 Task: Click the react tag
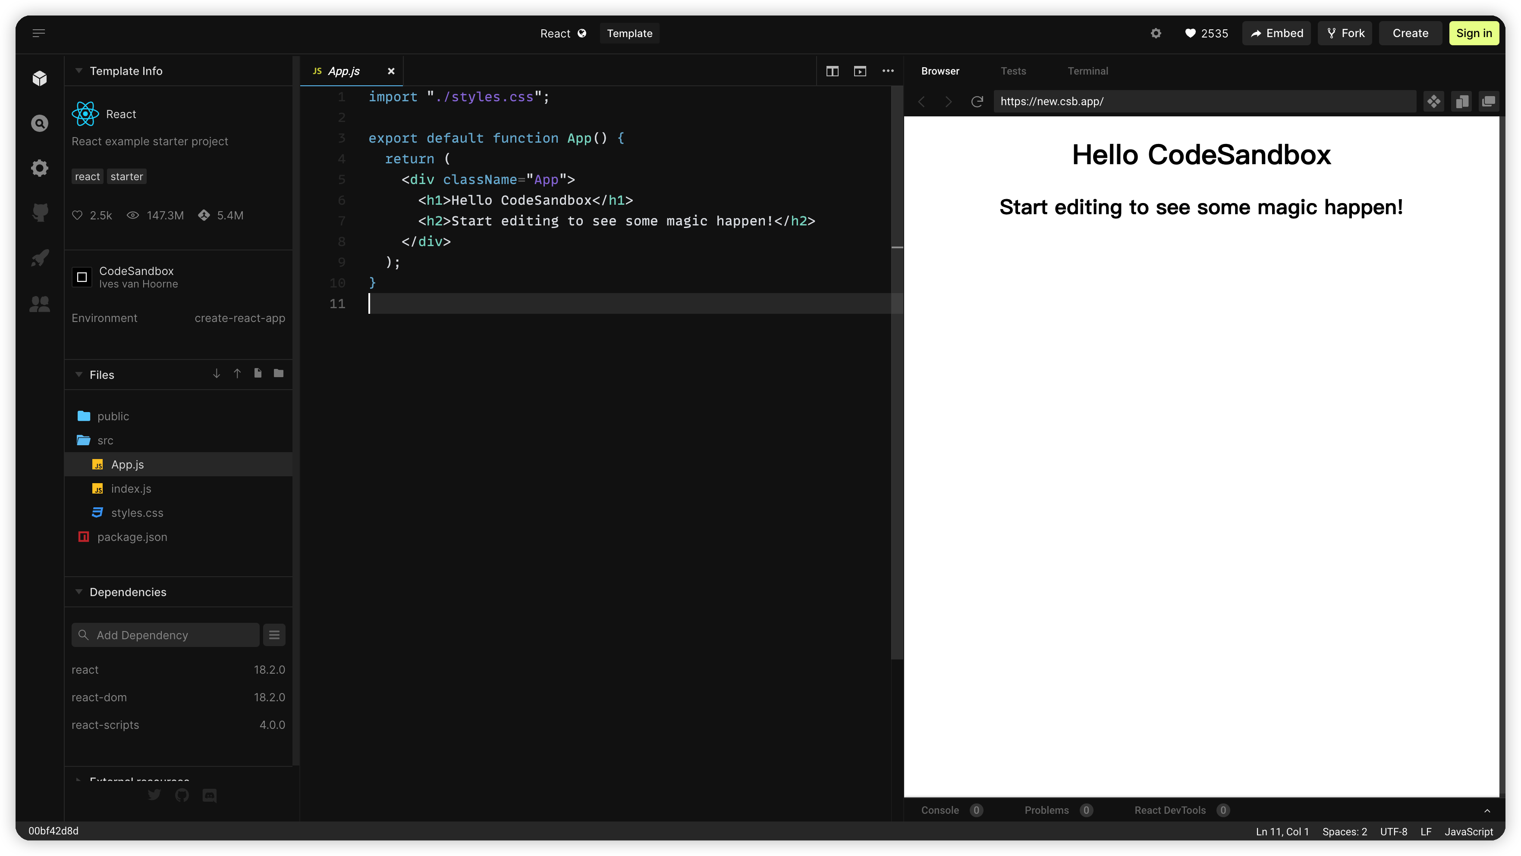click(x=88, y=176)
